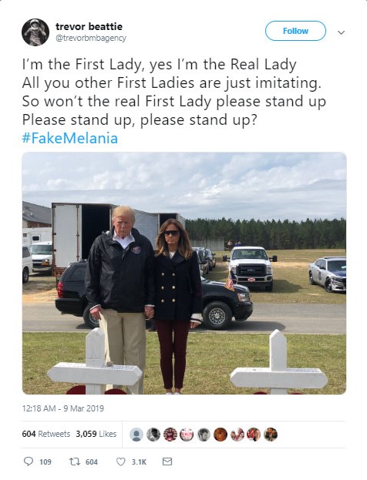Click the trevor beattie display name
367x480 pixels.
point(89,27)
